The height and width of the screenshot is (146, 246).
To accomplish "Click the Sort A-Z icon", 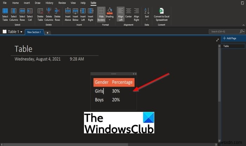I will pyautogui.click(x=147, y=11).
